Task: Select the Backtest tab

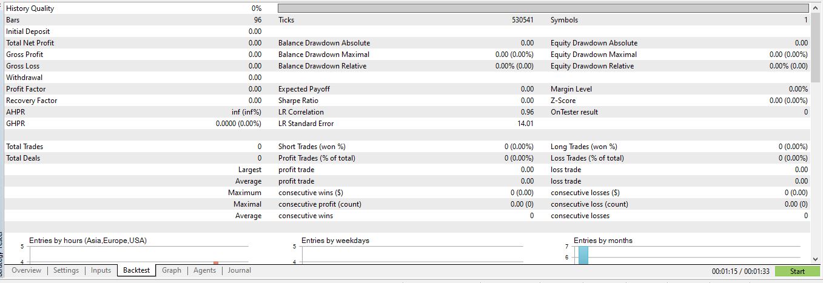Action: [x=136, y=270]
